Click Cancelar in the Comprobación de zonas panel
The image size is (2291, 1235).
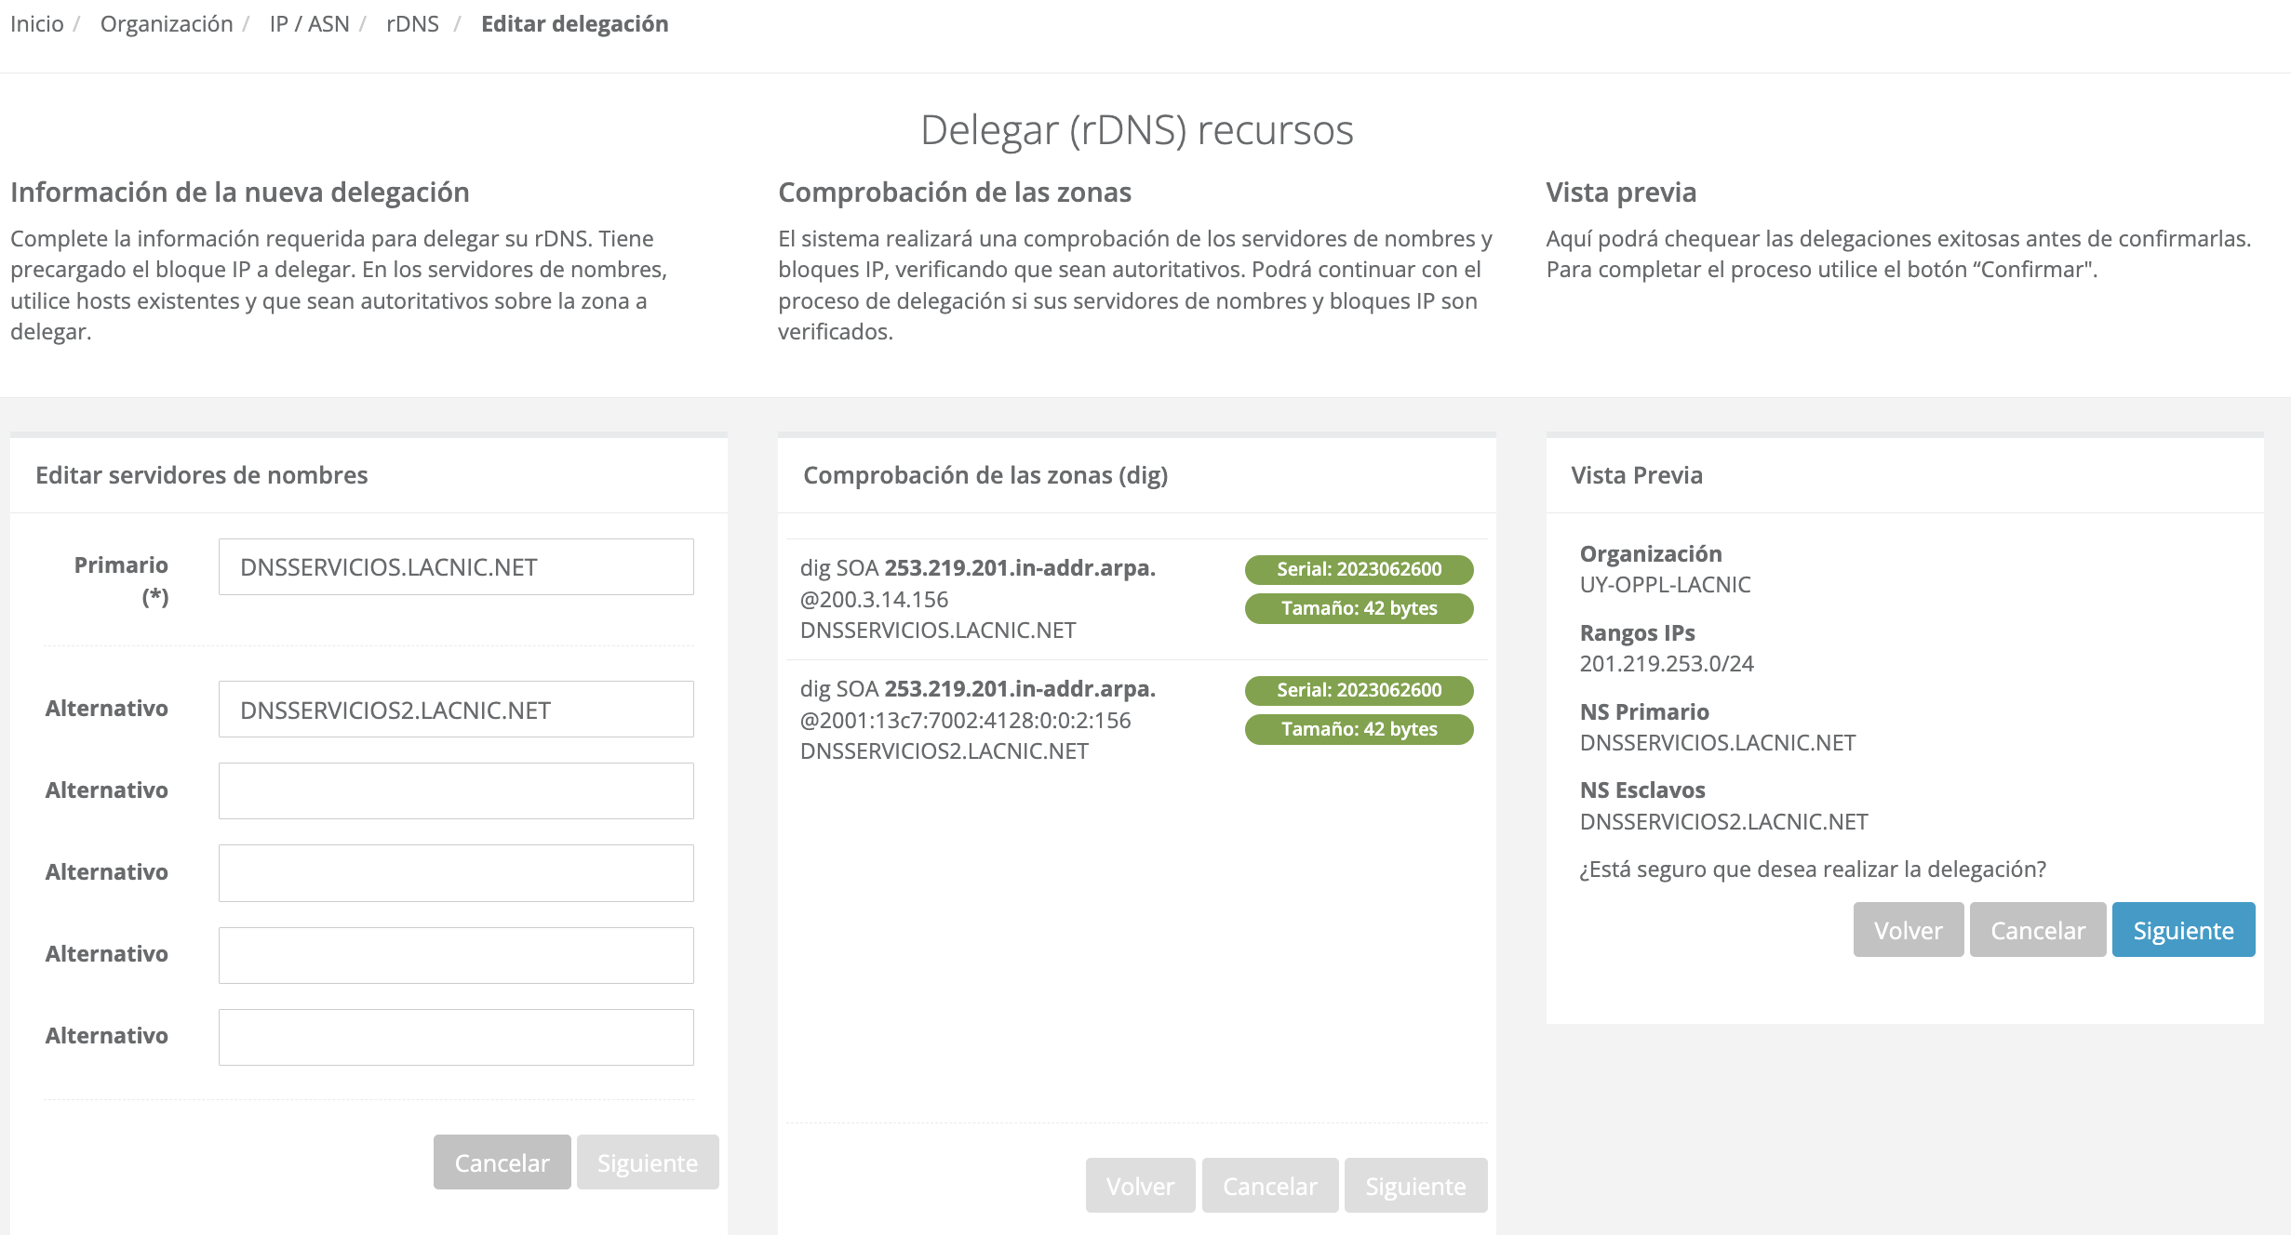pos(1269,1186)
